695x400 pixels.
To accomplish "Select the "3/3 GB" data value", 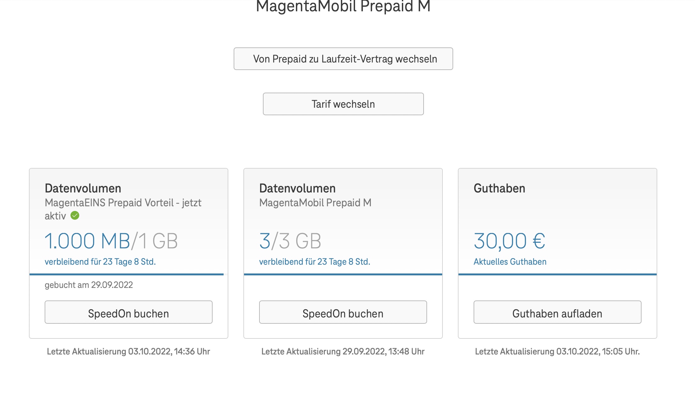I will coord(290,241).
